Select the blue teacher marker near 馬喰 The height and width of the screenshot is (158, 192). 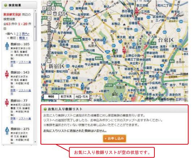pos(157,76)
